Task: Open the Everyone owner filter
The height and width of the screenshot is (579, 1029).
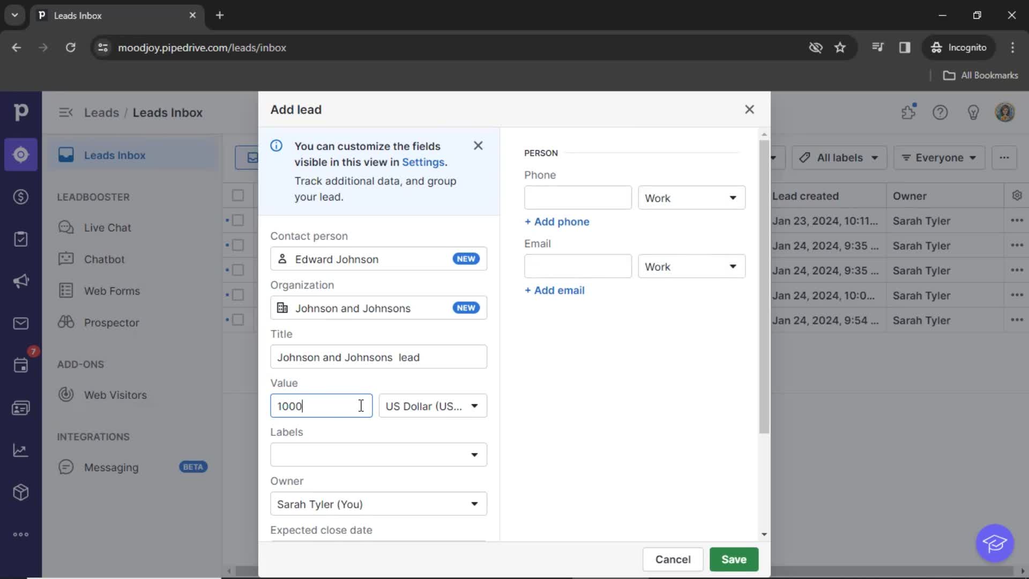Action: (939, 158)
